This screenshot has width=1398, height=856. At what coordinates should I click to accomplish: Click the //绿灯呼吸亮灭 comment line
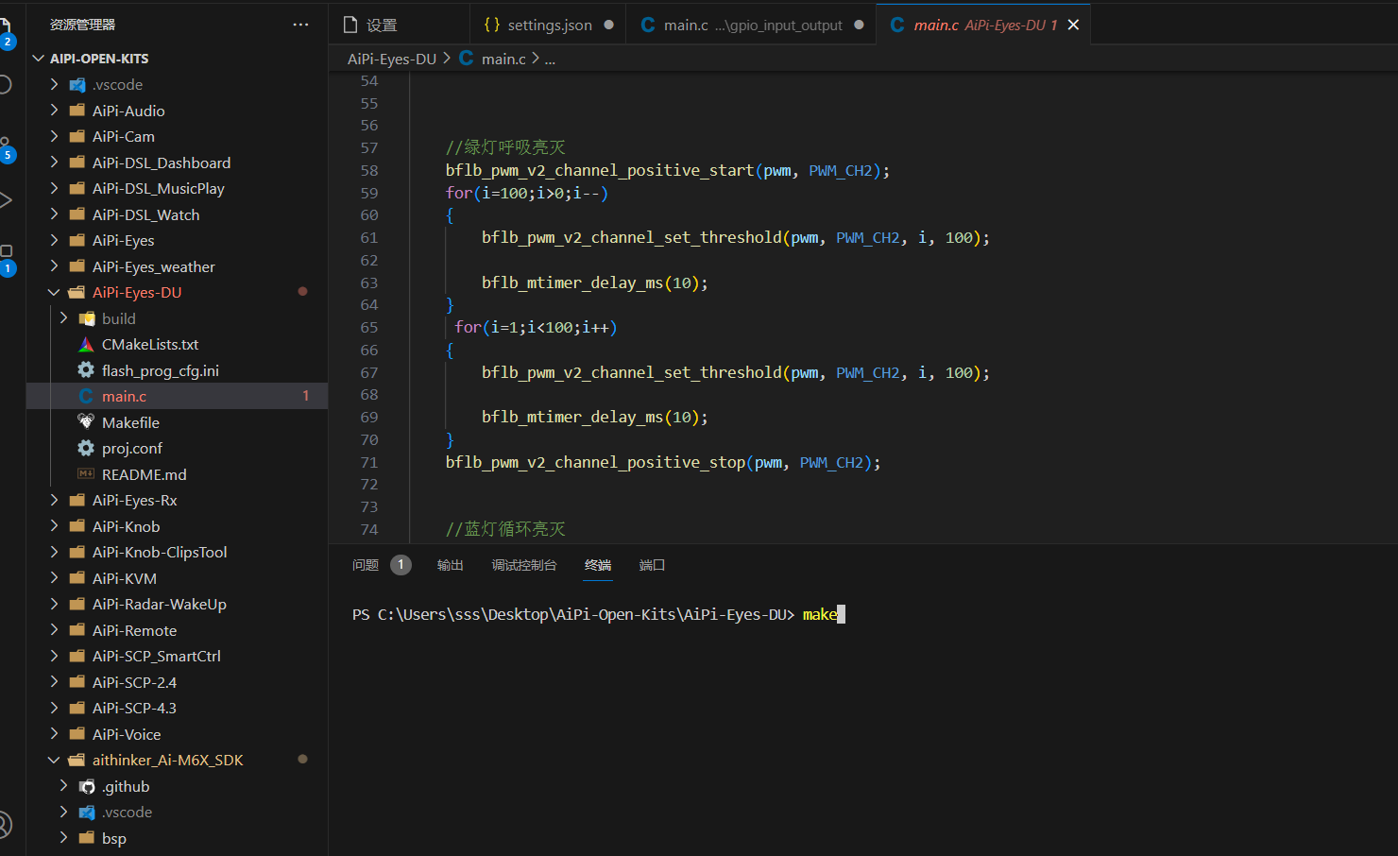(x=505, y=147)
